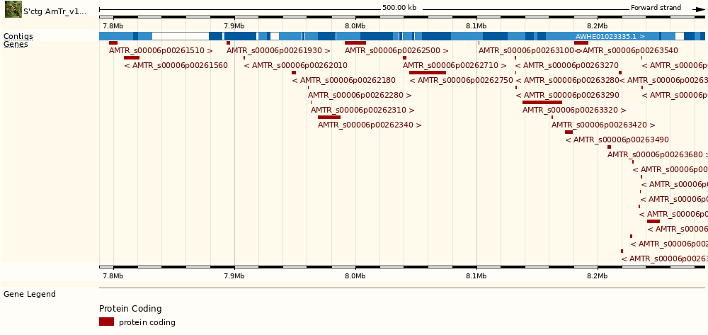Click red gene bar above AMTR_s00006p00263320
Image resolution: width=708 pixels, height=335 pixels.
click(542, 103)
